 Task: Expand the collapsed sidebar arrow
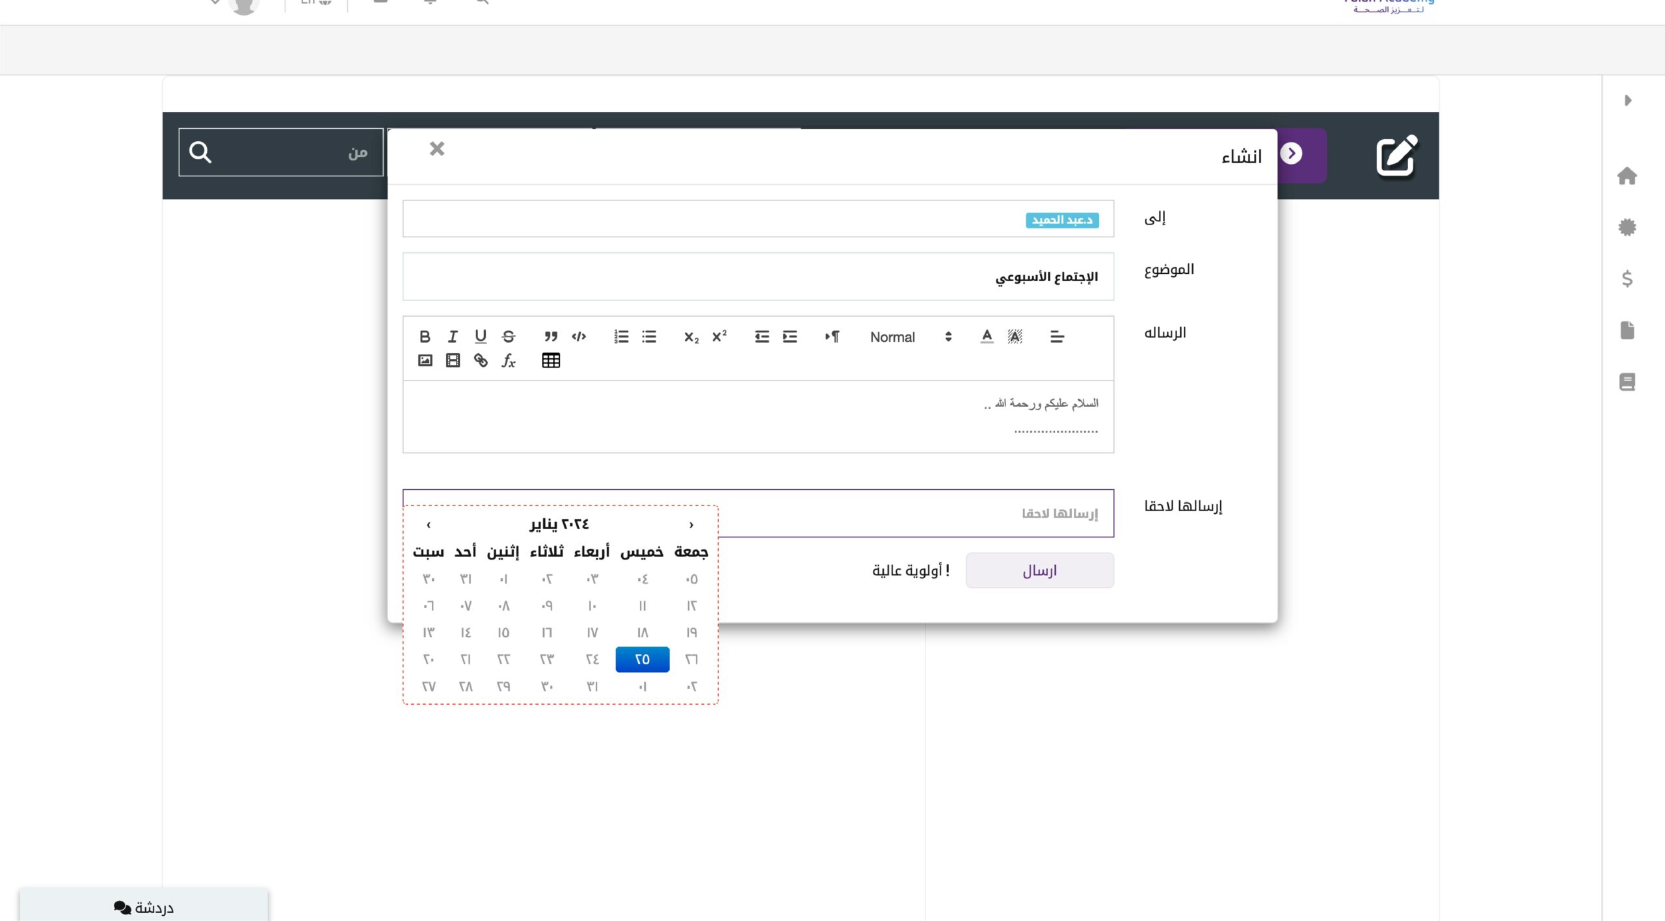pyautogui.click(x=1627, y=100)
